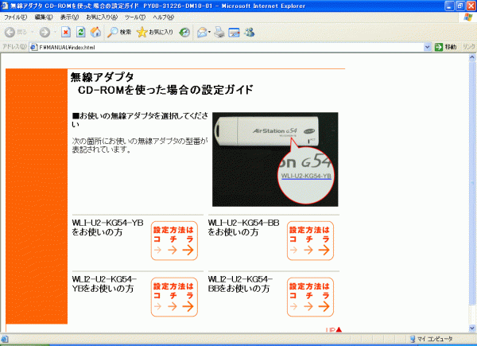Open the back button history dropdown arrow
Image resolution: width=477 pixels, height=346 pixels.
[33, 32]
